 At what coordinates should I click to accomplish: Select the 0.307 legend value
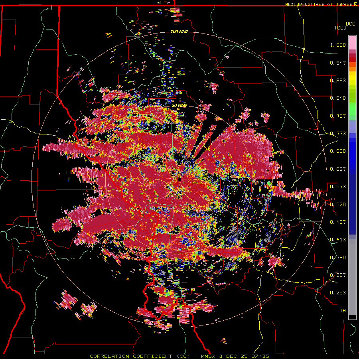pos(338,275)
